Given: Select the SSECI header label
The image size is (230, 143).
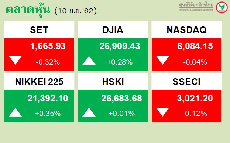Looking at the screenshot, I should [x=186, y=82].
